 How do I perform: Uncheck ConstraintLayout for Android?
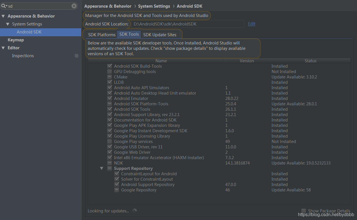click(x=117, y=174)
